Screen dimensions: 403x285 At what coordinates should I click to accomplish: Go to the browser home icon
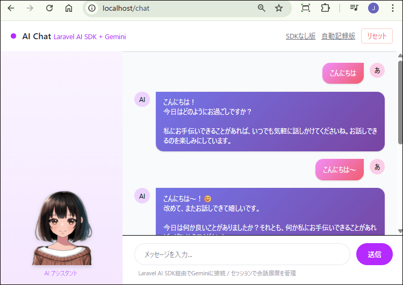click(68, 8)
